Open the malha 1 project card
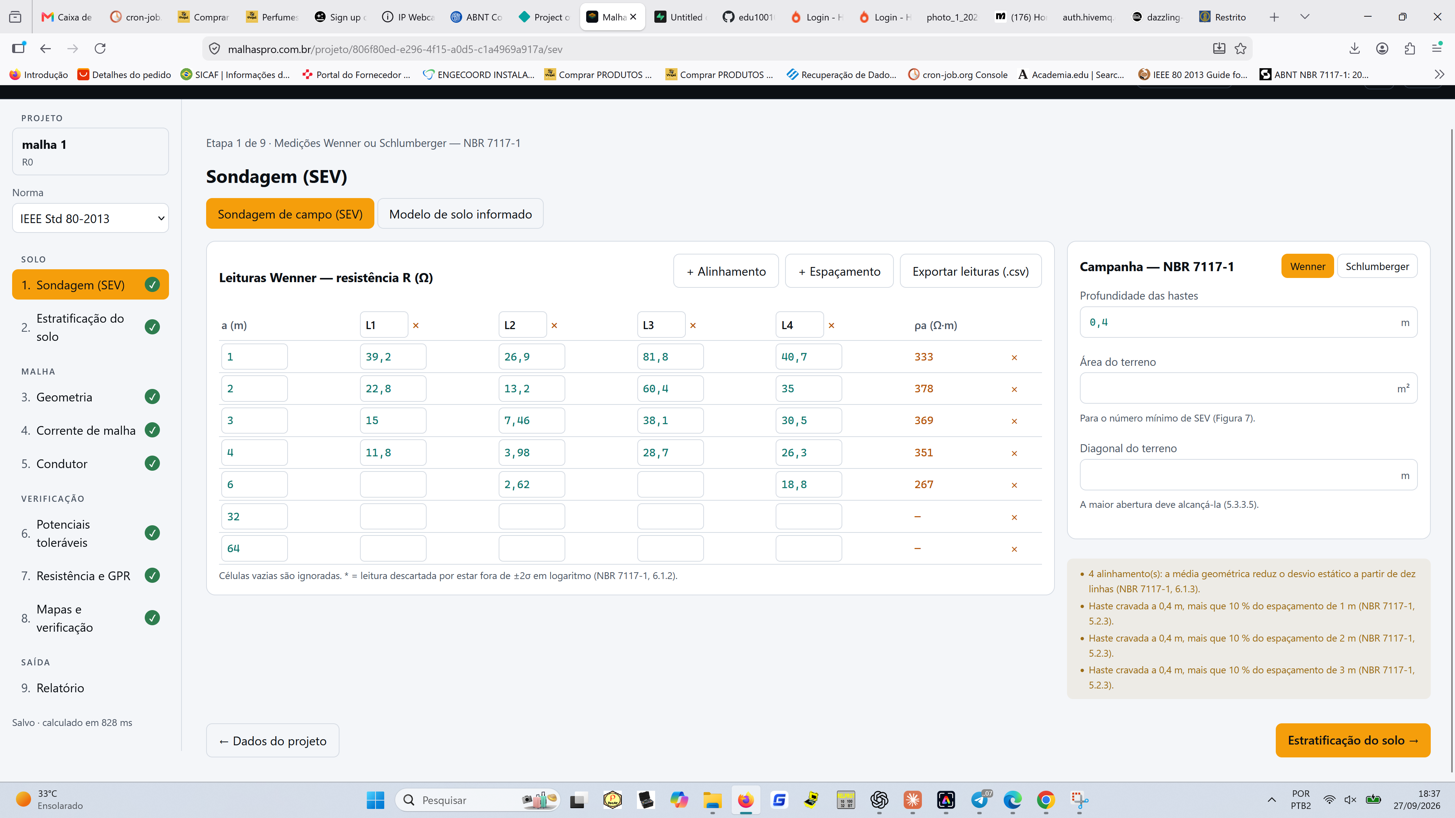1455x818 pixels. click(x=91, y=151)
